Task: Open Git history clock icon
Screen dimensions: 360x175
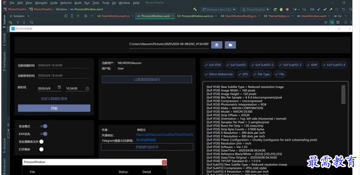Action: point(337,10)
